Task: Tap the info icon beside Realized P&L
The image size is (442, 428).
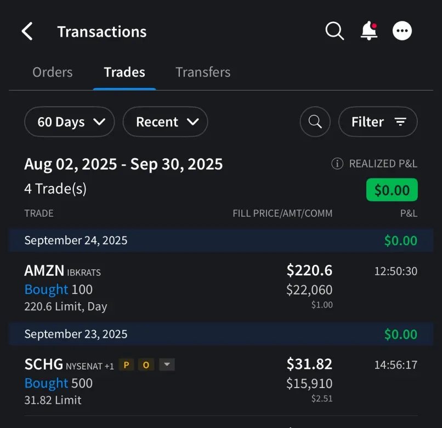Action: tap(337, 164)
